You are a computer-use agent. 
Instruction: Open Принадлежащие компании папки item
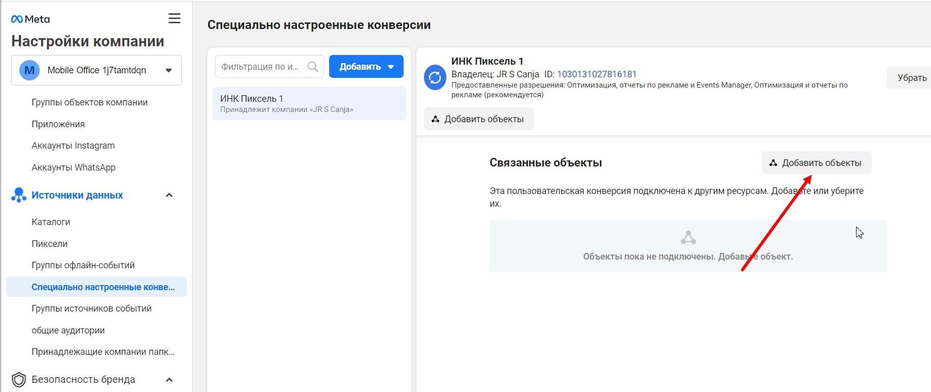click(x=103, y=352)
